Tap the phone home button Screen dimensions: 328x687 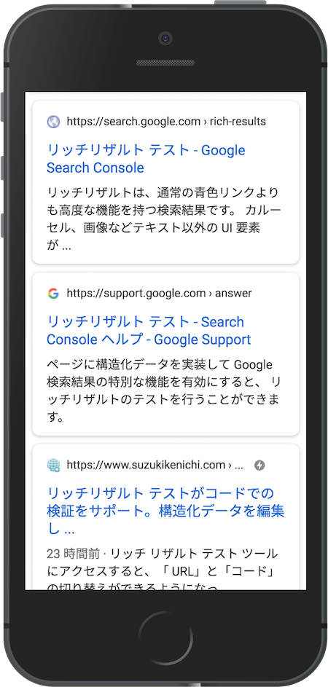pyautogui.click(x=165, y=638)
